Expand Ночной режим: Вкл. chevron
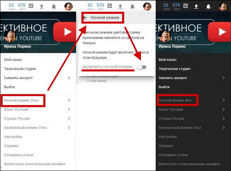 coord(223,100)
